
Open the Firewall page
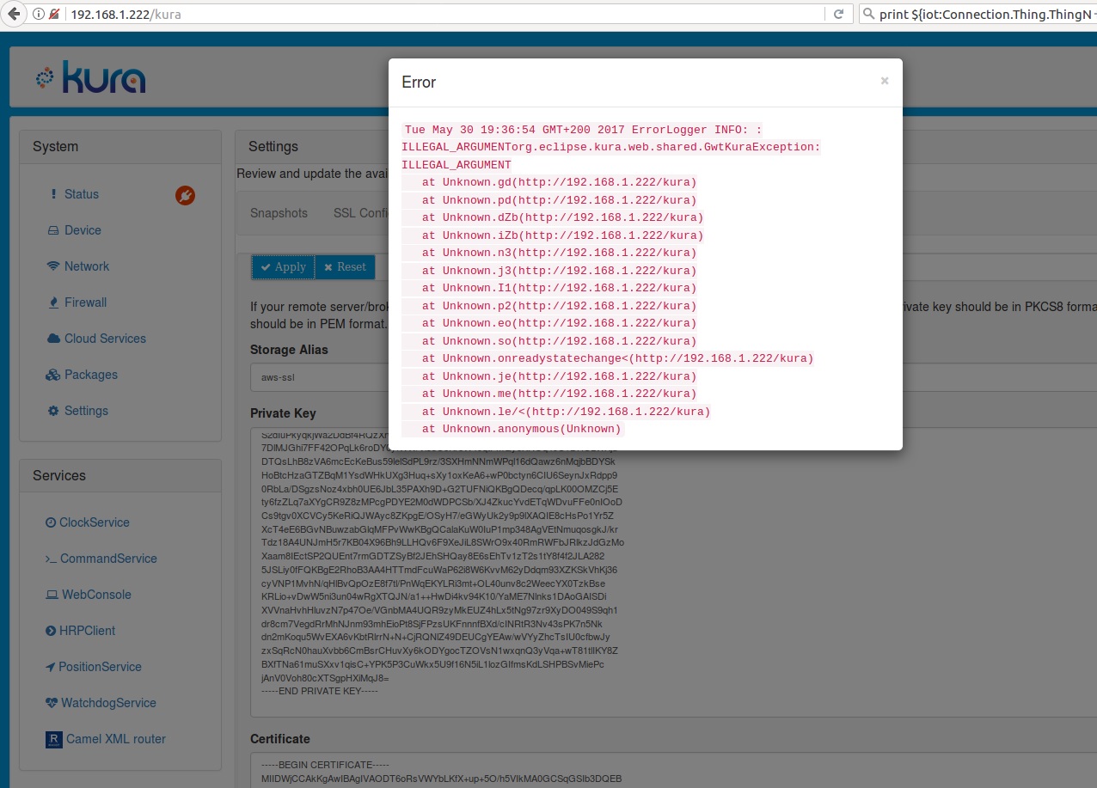pyautogui.click(x=86, y=302)
